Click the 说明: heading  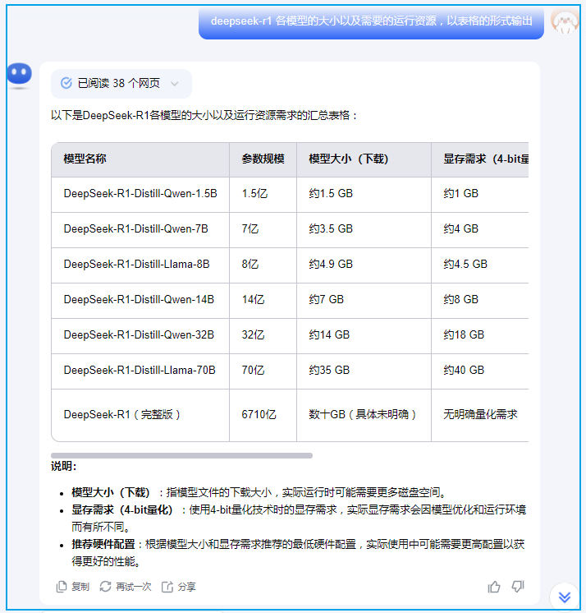point(64,467)
